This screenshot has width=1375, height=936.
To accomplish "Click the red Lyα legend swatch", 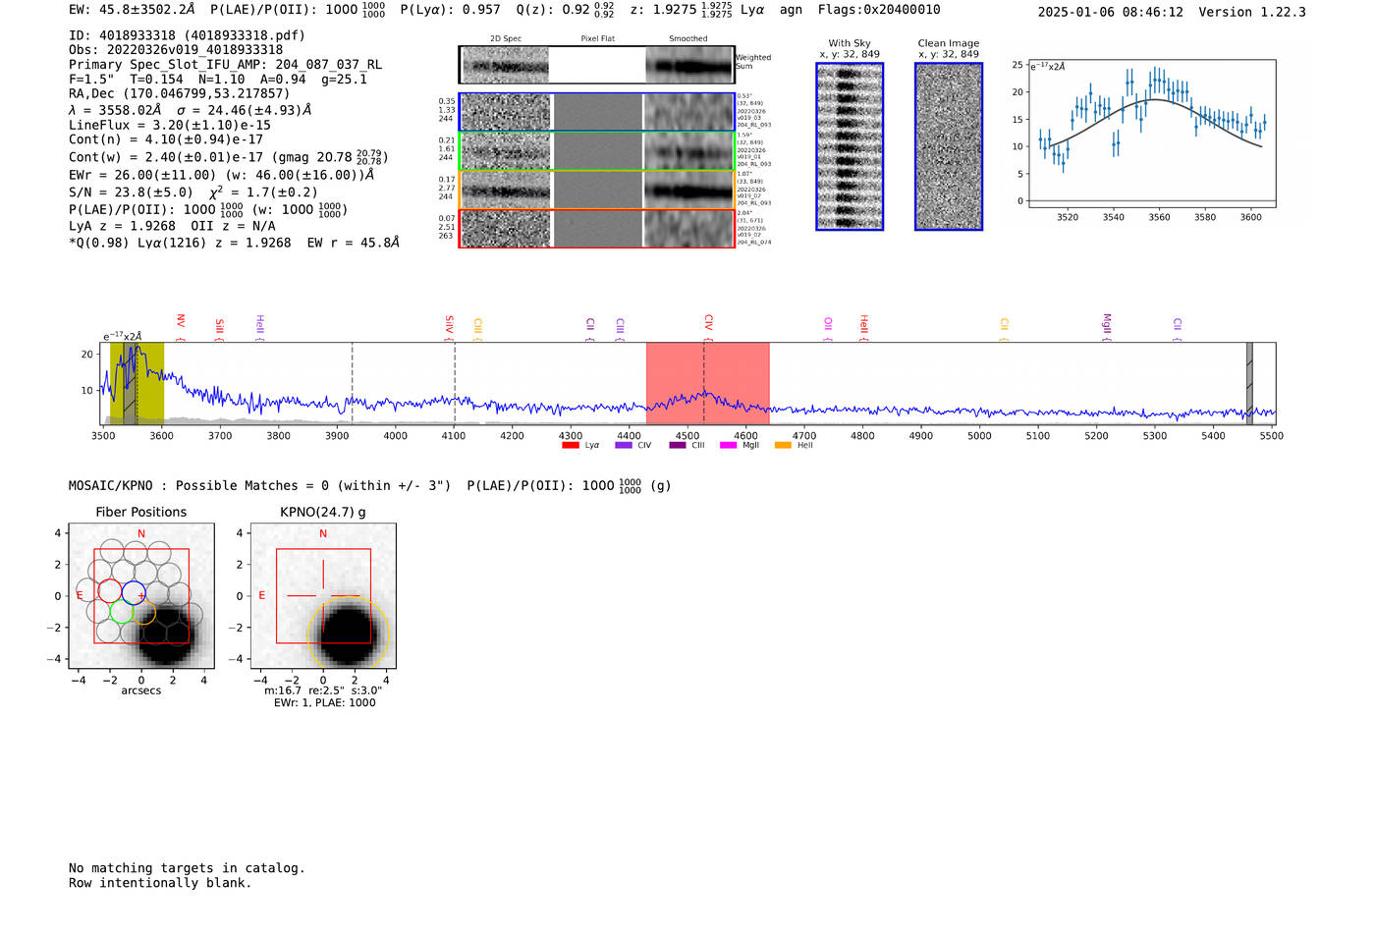I will pyautogui.click(x=570, y=446).
